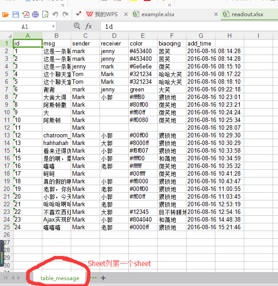This screenshot has height=286, width=278.
Task: Close the example.xlsx tab
Action: pyautogui.click(x=216, y=14)
